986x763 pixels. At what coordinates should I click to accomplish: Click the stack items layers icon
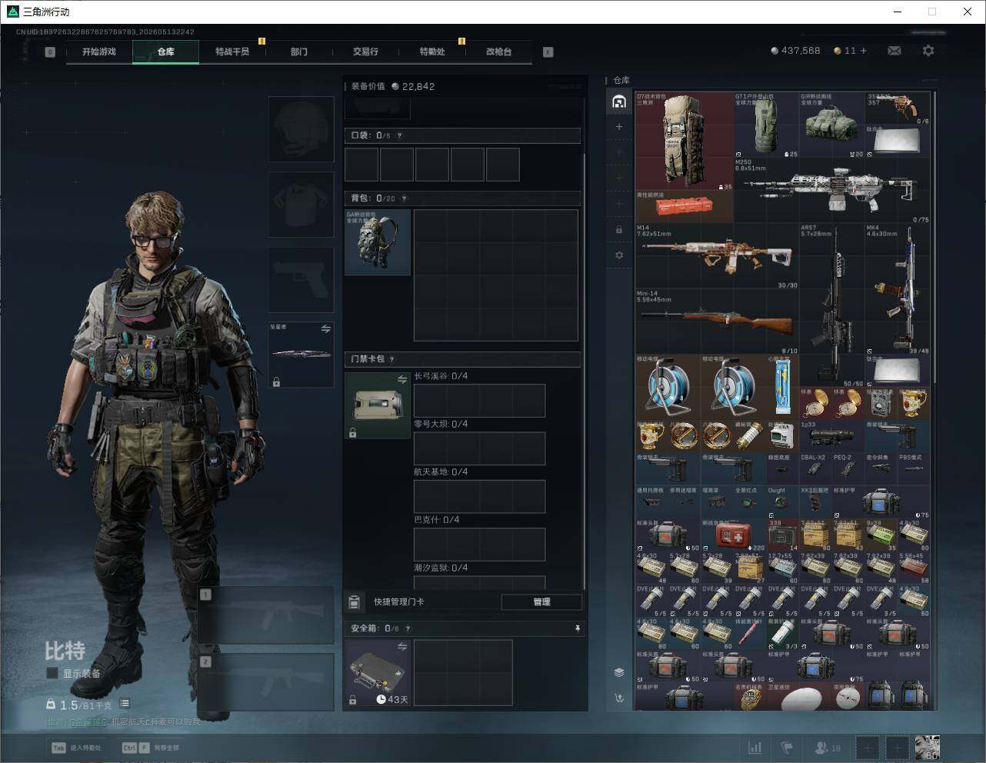pyautogui.click(x=619, y=672)
